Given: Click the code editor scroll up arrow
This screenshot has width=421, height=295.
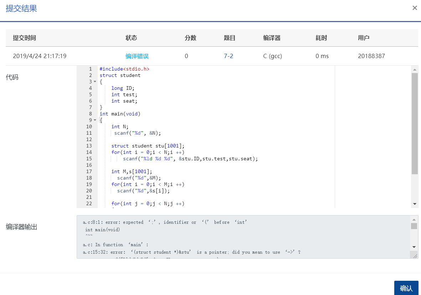Looking at the screenshot, I should 415,69.
